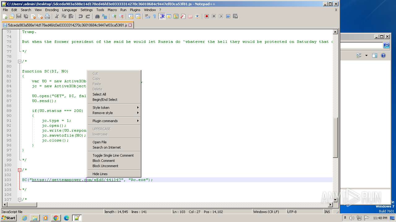This screenshot has height=222, width=396.
Task: Click horizontal scrollbar right arrow
Action: coord(330,204)
